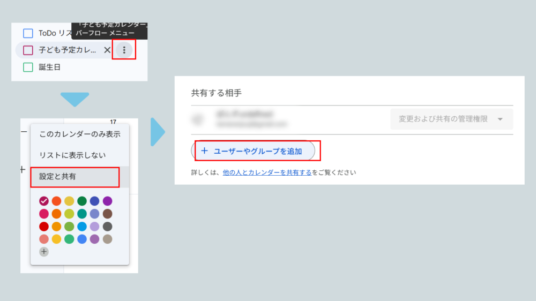Add a custom color with the plus swatch

pos(44,251)
